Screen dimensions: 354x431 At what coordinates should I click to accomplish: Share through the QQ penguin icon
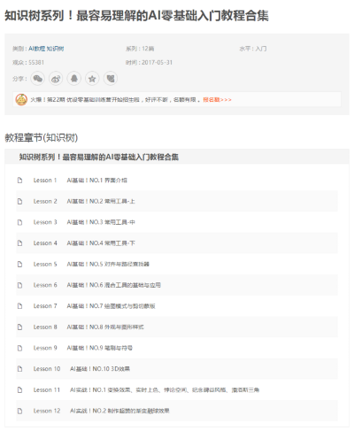click(x=74, y=79)
